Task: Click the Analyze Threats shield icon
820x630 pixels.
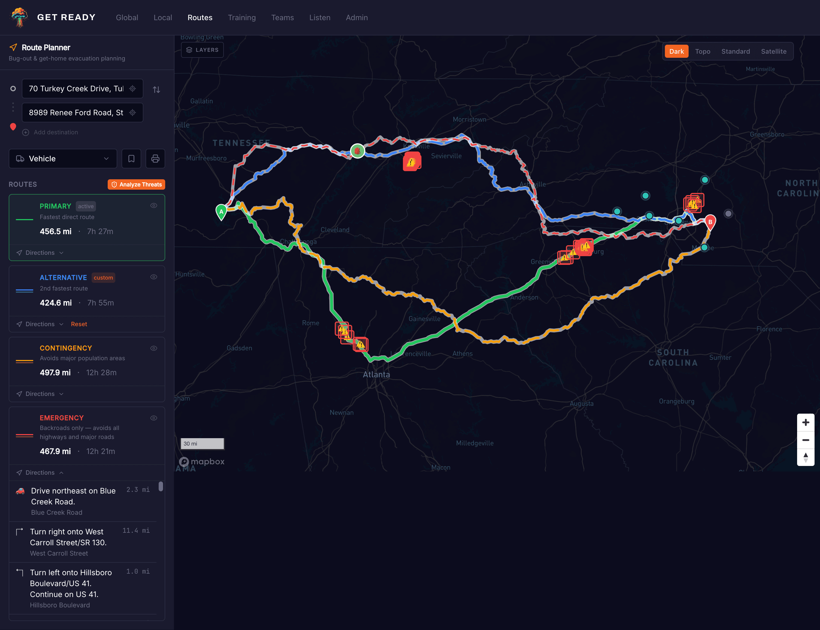Action: pos(114,184)
